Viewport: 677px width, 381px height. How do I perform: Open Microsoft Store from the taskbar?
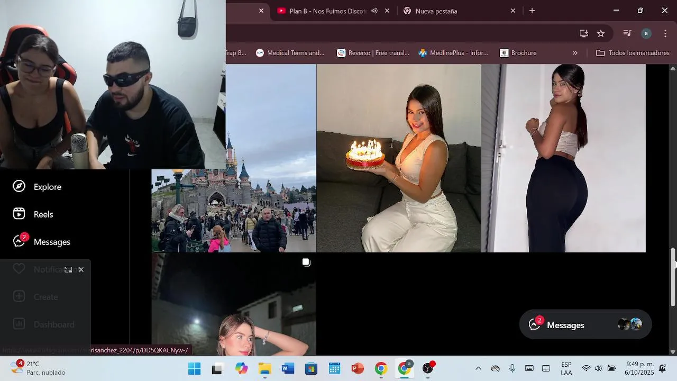(311, 368)
